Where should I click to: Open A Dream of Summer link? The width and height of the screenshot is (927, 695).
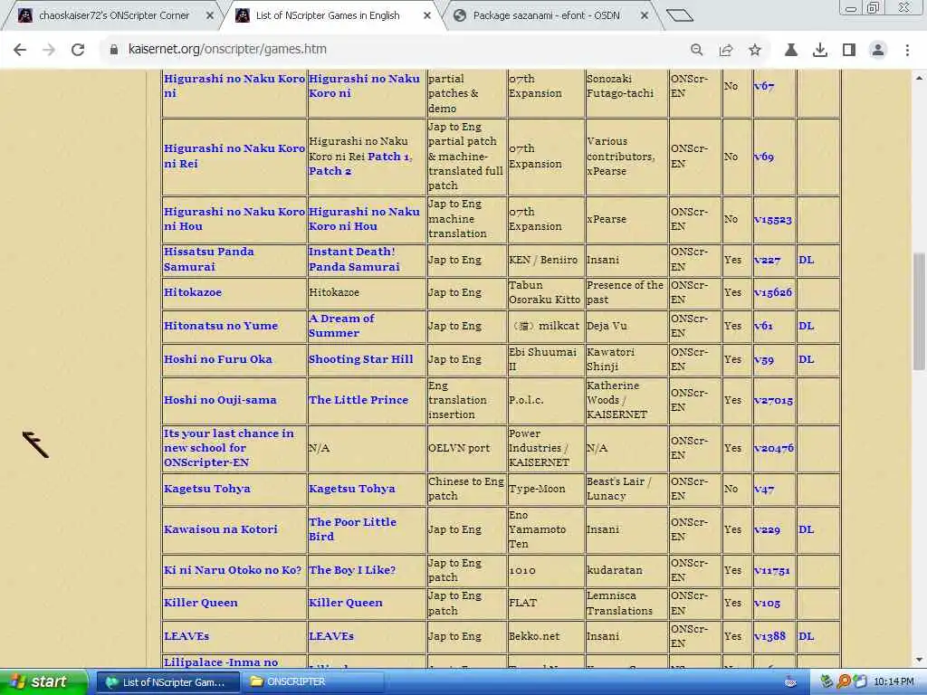[341, 326]
